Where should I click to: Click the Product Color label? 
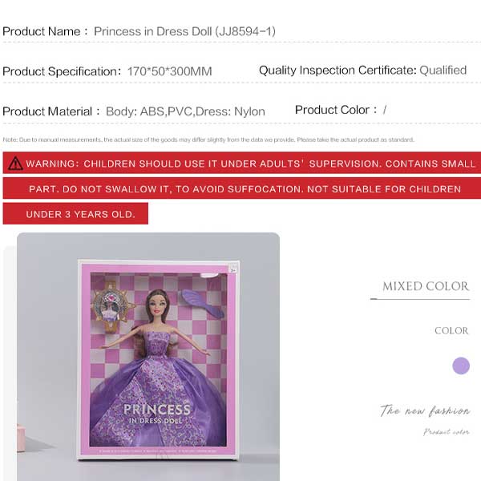pos(336,110)
